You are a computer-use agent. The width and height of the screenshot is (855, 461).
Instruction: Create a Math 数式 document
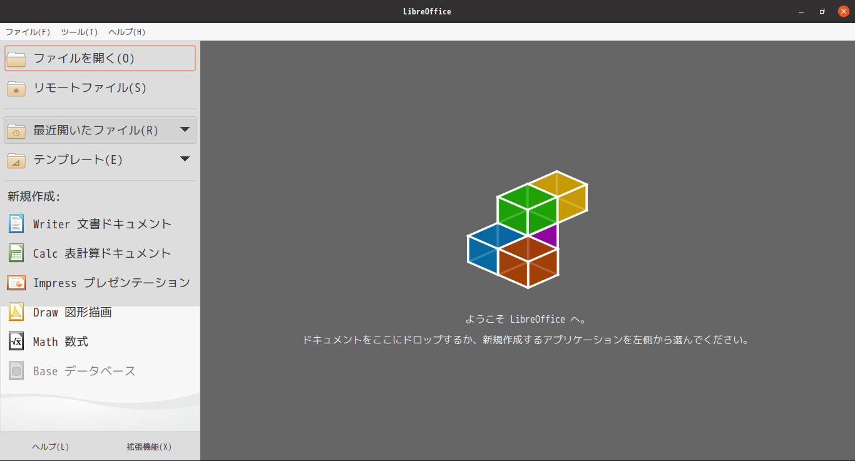click(100, 342)
